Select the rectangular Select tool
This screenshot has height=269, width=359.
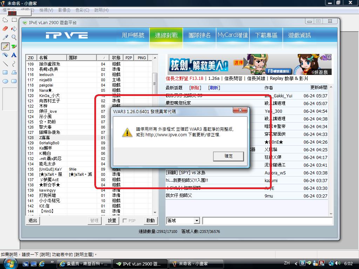14,20
